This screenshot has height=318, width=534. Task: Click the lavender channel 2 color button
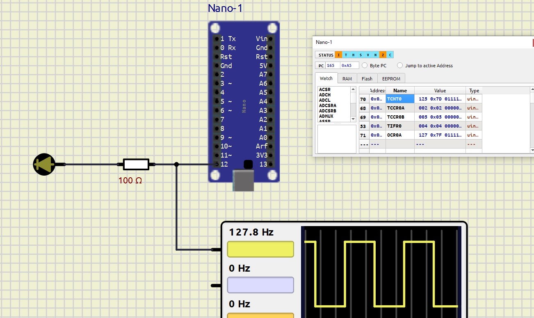coord(260,285)
